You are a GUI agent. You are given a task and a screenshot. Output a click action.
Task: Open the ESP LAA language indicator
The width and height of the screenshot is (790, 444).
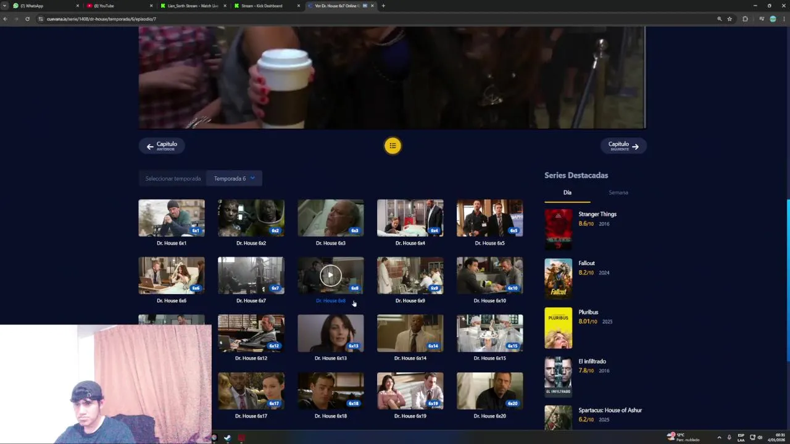(741, 437)
